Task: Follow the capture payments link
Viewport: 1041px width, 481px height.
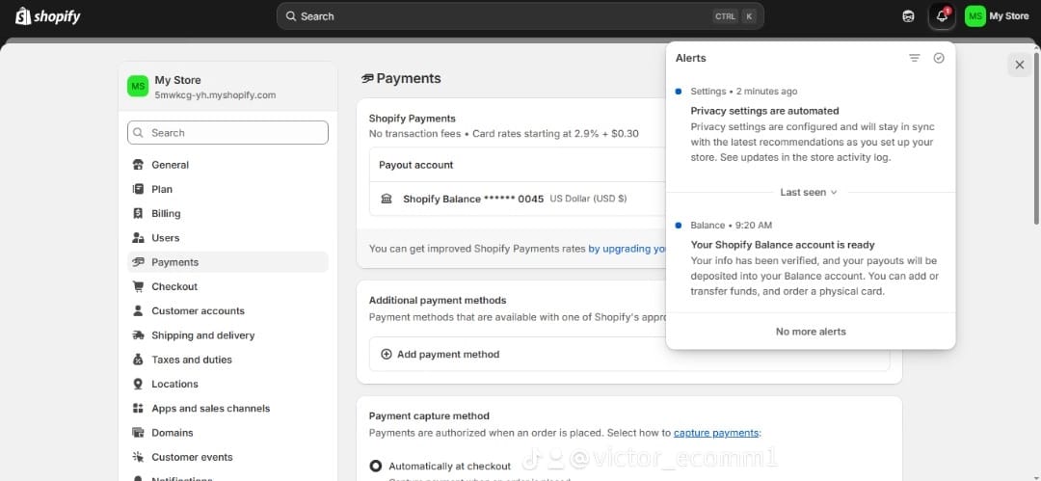Action: point(715,433)
